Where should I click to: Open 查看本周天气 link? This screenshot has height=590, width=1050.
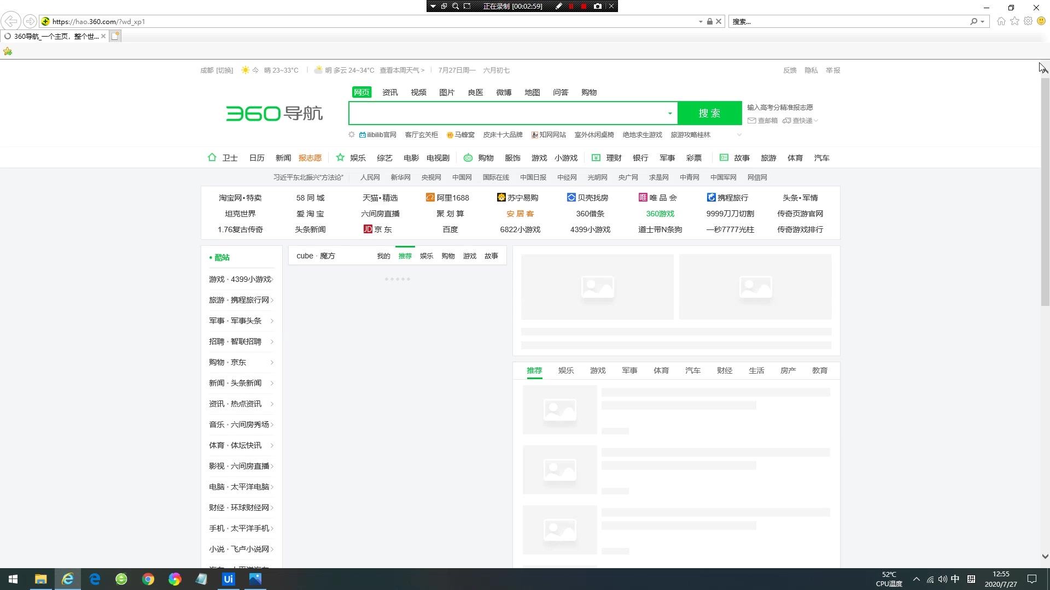pyautogui.click(x=402, y=70)
